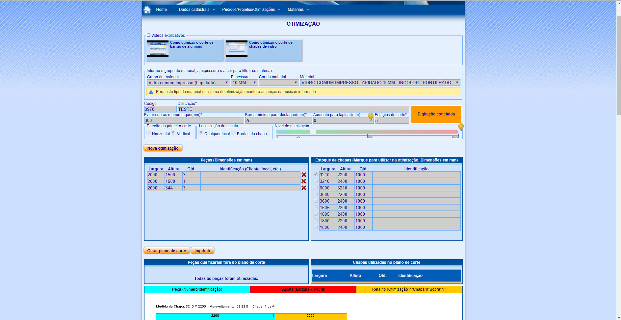Viewport: 621px width, 320px height.
Task: Open the Cor do material dropdown
Action: [278, 83]
